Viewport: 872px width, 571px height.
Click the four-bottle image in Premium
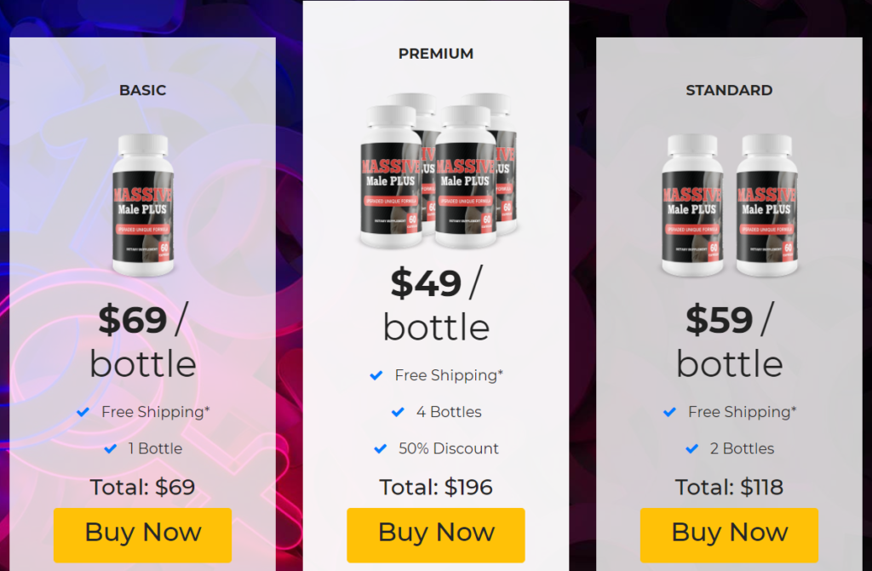point(438,170)
